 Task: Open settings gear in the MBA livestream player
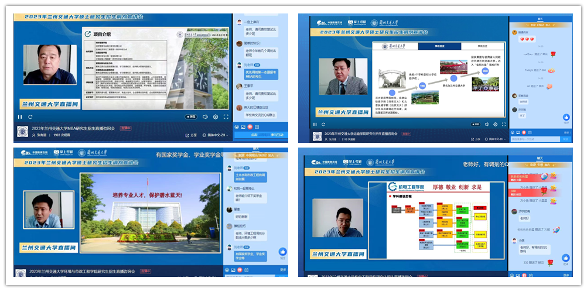click(x=216, y=117)
